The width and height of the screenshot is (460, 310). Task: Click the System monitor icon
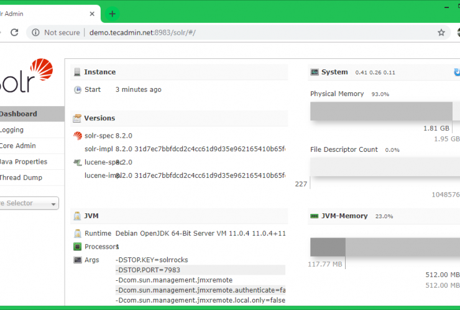click(x=315, y=73)
